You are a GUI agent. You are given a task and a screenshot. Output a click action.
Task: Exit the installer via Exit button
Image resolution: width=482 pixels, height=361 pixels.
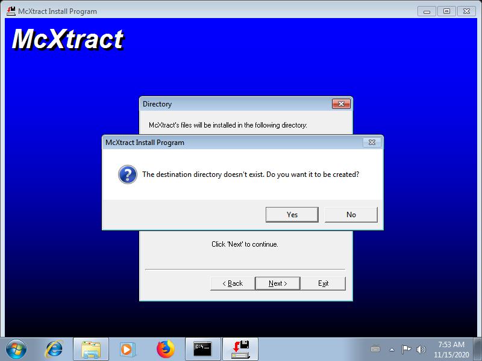coord(323,283)
